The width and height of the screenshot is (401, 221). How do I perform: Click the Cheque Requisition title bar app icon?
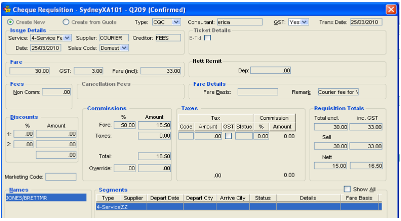click(x=7, y=9)
